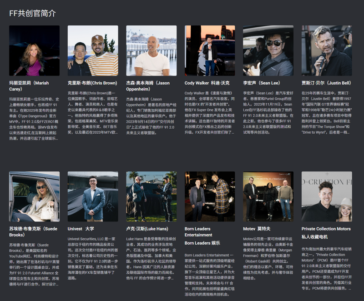Select the Luke Hans description paragraph

[x=152, y=258]
